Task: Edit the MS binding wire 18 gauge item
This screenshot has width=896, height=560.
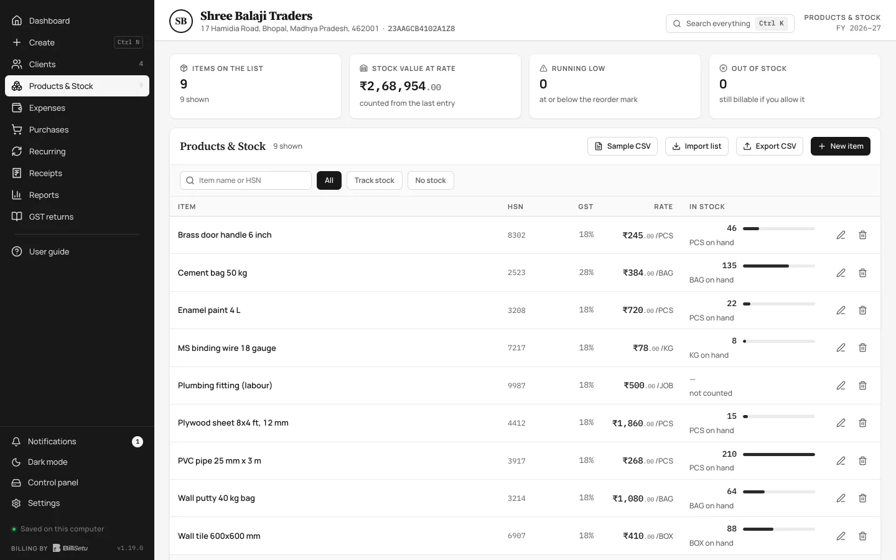Action: pos(841,348)
